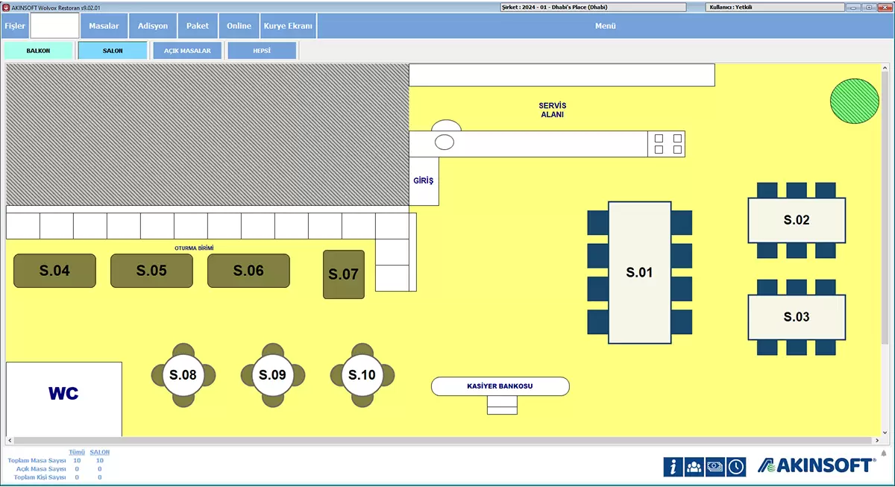Select table S.02
This screenshot has width=895, height=487.
[797, 220]
